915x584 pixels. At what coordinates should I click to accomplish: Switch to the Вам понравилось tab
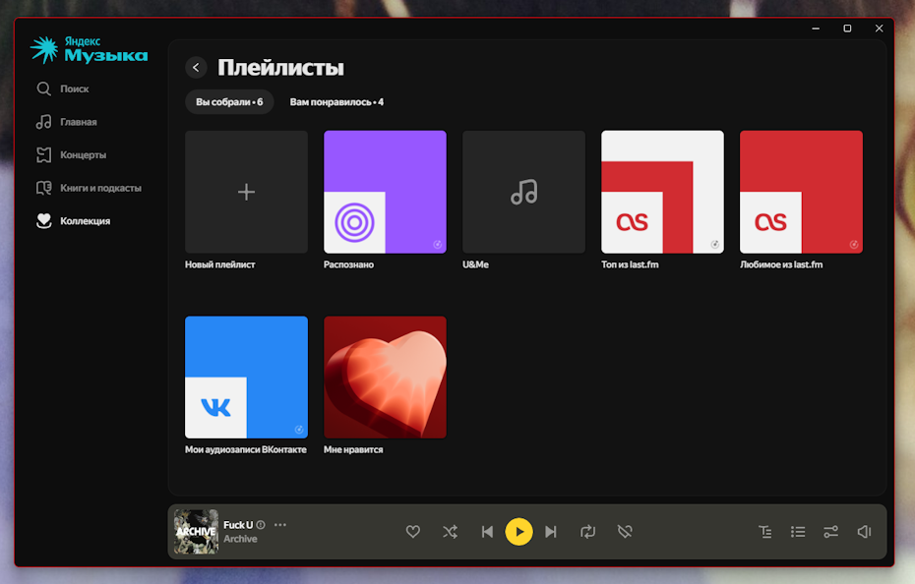(x=336, y=102)
